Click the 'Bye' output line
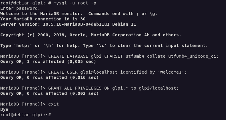Screen dimensions: 226x120 point(4,109)
